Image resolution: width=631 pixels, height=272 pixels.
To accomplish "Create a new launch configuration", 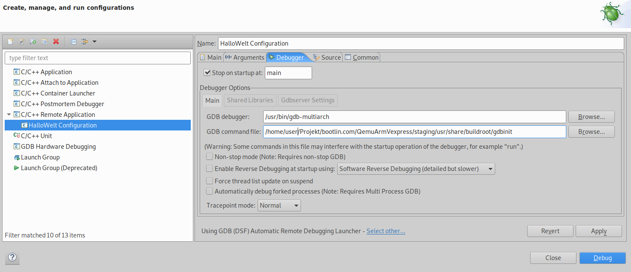I will tap(9, 41).
